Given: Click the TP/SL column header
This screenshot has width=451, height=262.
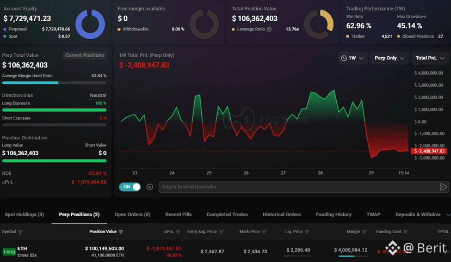Looking at the screenshot, I should [443, 231].
